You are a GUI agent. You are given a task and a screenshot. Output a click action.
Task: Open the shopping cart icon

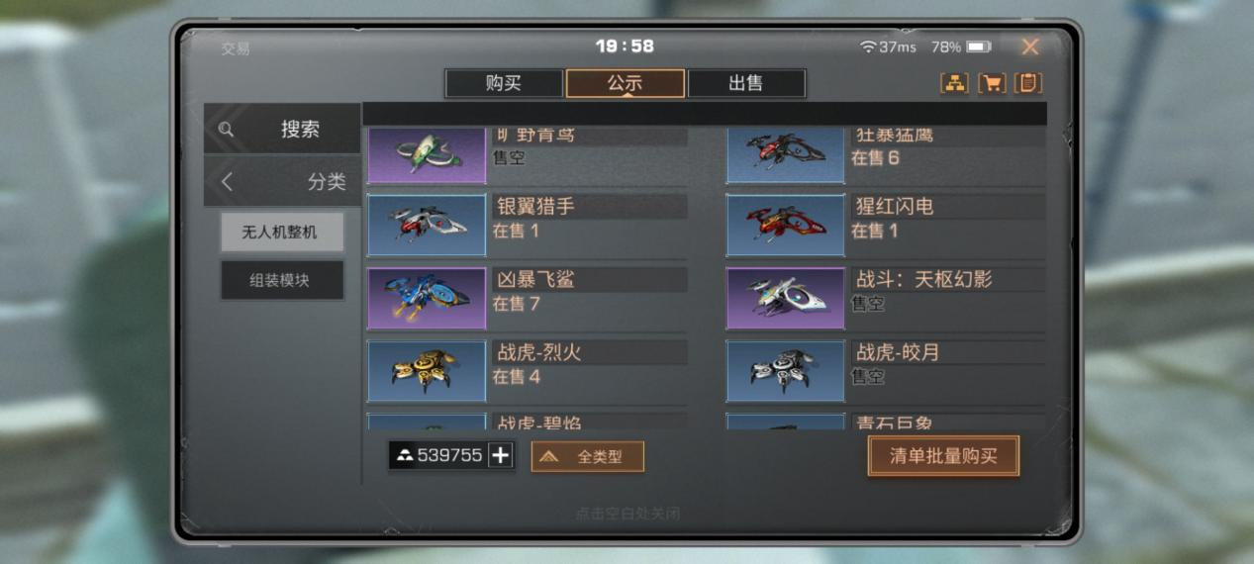992,83
